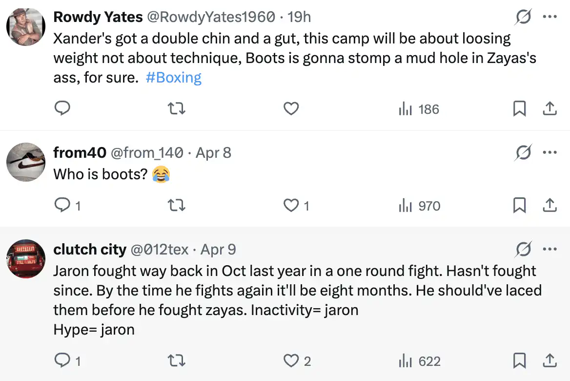This screenshot has height=381, width=570.
Task: Bookmark clutch city's post
Action: pyautogui.click(x=519, y=360)
